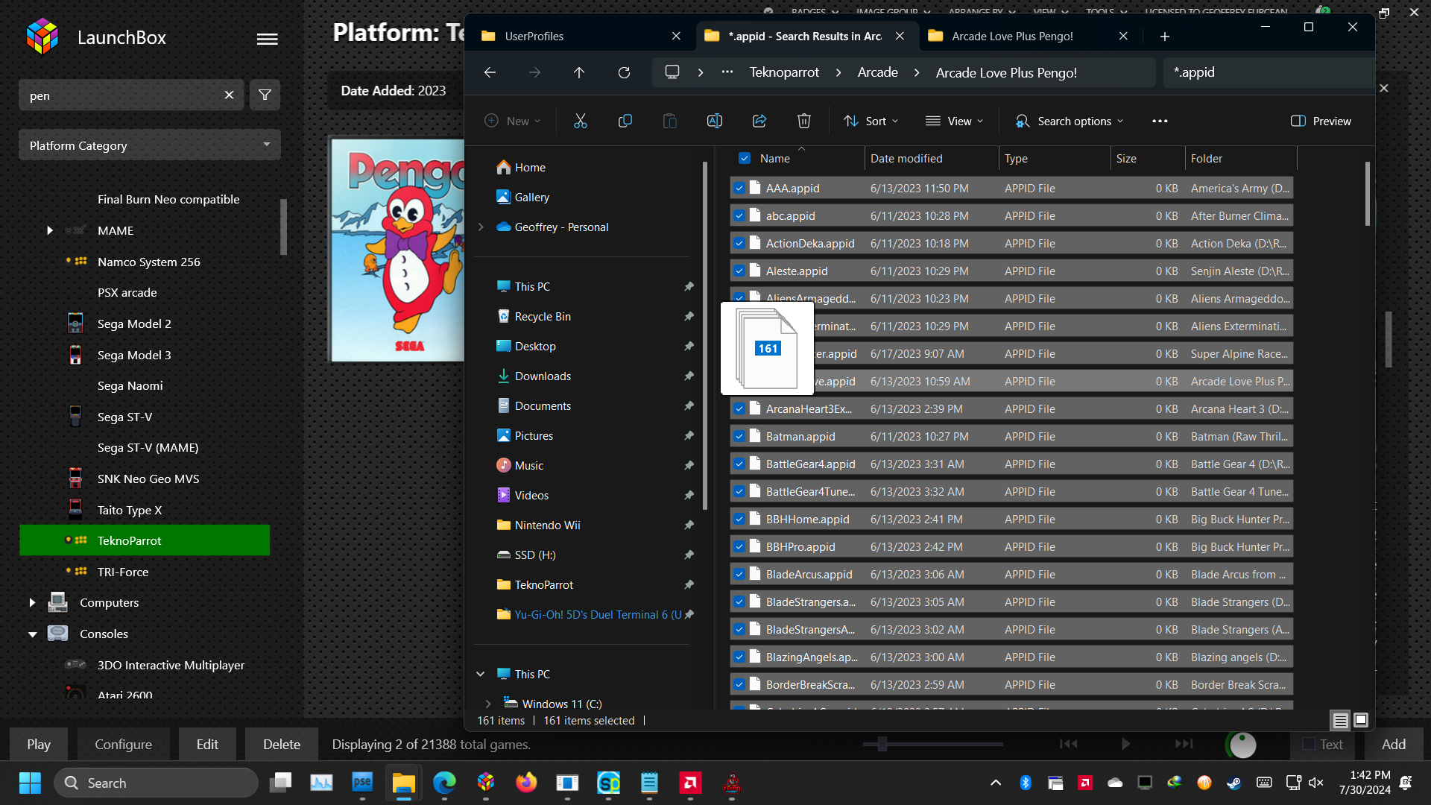This screenshot has width=1431, height=805.
Task: Click the Edit button in LaunchBox
Action: tap(207, 744)
